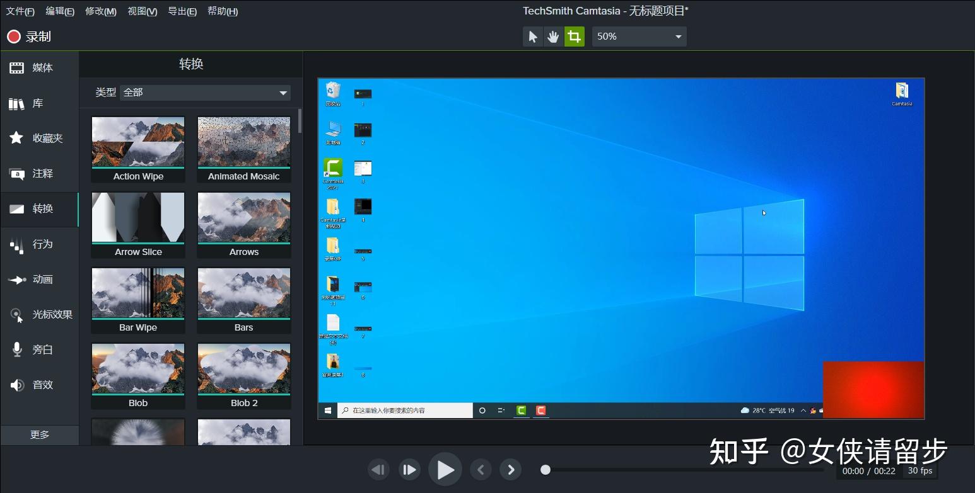975x493 pixels.
Task: Open the 视图(V) menu
Action: (143, 11)
